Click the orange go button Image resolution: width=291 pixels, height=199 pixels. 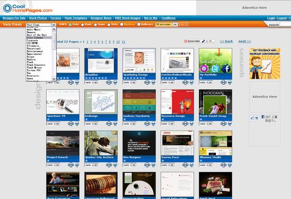(x=184, y=25)
